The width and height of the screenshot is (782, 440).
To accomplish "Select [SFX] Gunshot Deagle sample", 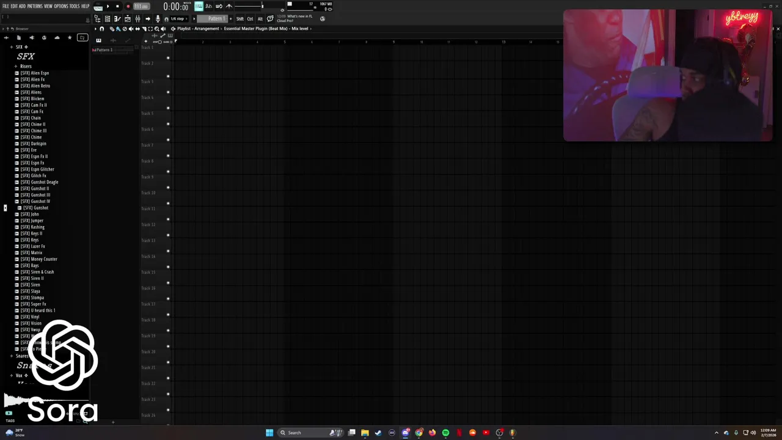I will (x=39, y=182).
